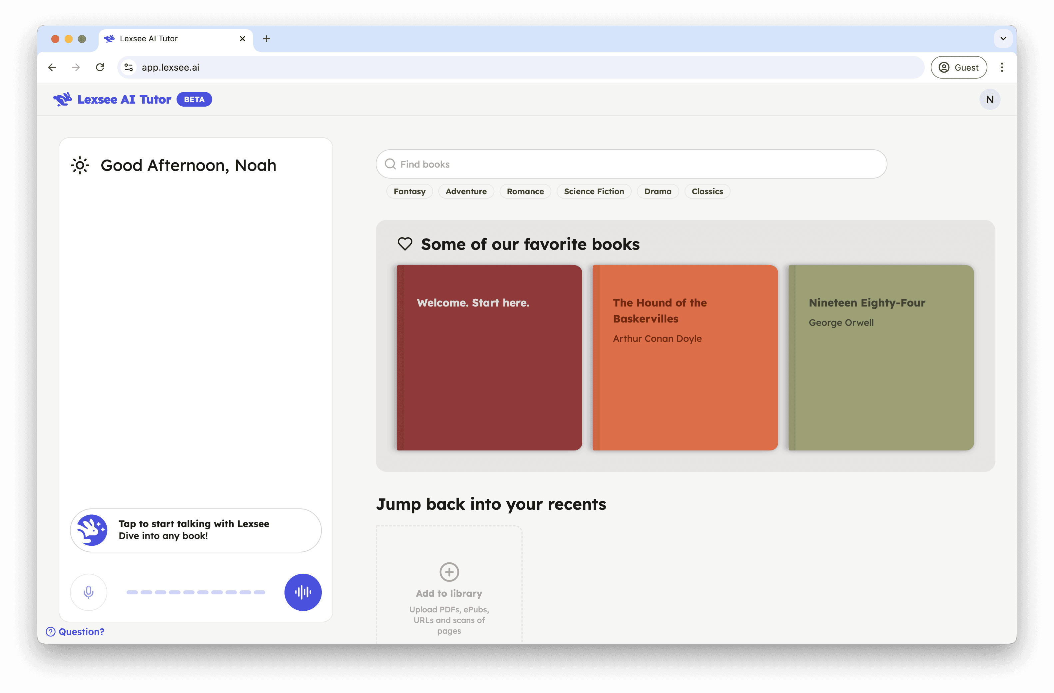Select the Science Fiction genre chip

coord(593,191)
